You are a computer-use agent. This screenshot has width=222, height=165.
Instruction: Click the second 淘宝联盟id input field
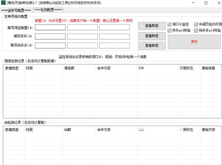(83, 27)
